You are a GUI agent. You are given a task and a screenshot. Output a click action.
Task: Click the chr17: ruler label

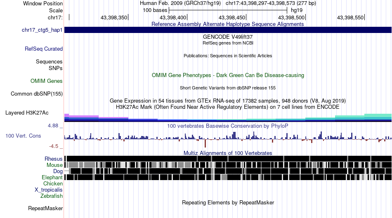[55, 17]
